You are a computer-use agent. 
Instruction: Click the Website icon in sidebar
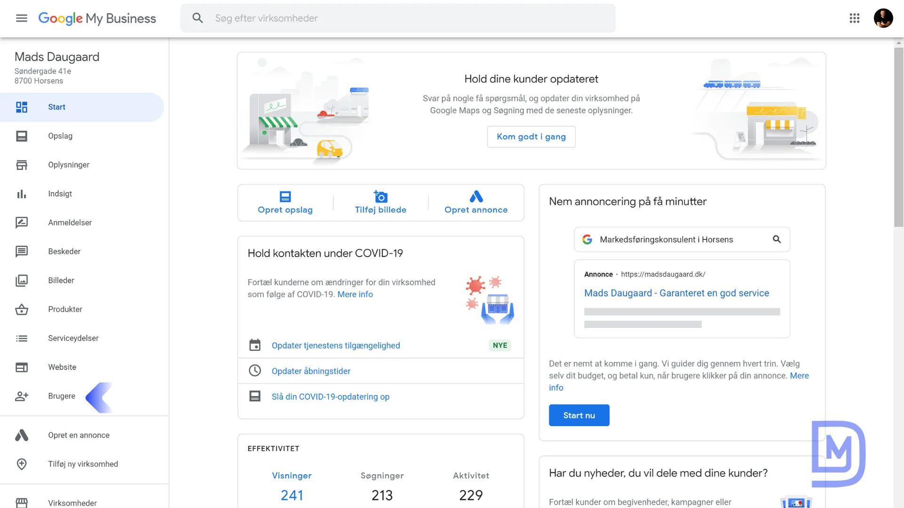[22, 367]
